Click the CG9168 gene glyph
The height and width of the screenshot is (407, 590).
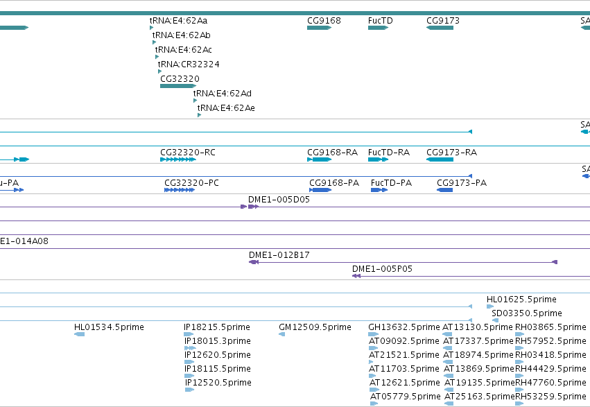(x=319, y=28)
